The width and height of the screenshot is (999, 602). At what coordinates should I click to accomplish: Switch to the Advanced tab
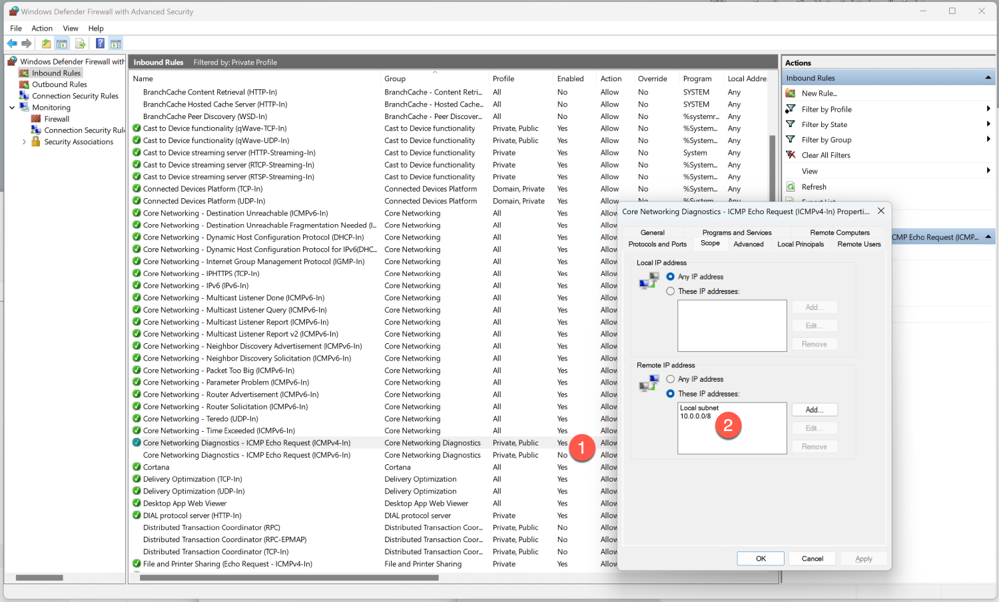749,244
